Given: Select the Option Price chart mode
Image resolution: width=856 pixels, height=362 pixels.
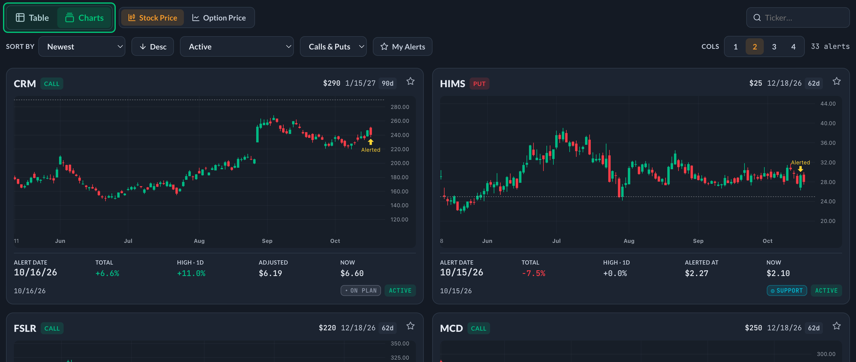Looking at the screenshot, I should click(x=219, y=18).
